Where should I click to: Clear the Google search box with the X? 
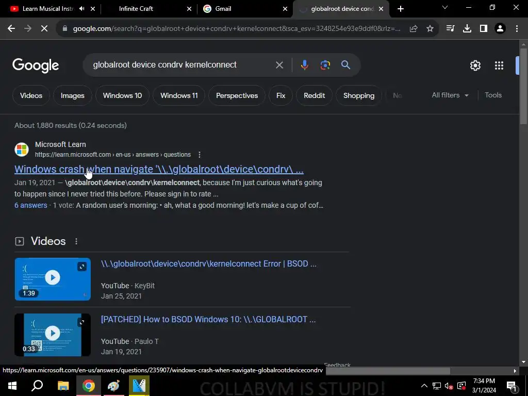[279, 65]
